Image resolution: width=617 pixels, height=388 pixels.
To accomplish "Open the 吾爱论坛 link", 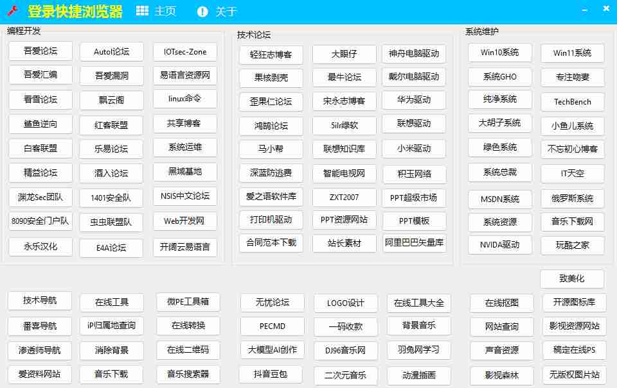I will pos(40,51).
